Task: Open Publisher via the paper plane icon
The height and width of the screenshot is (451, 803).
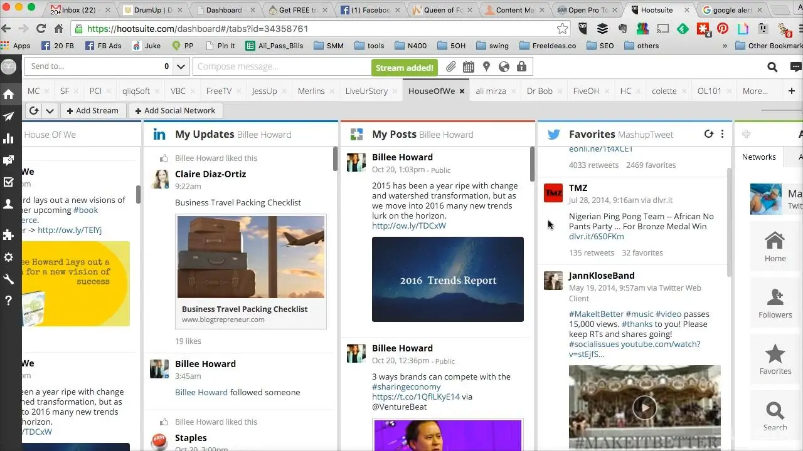Action: 9,117
